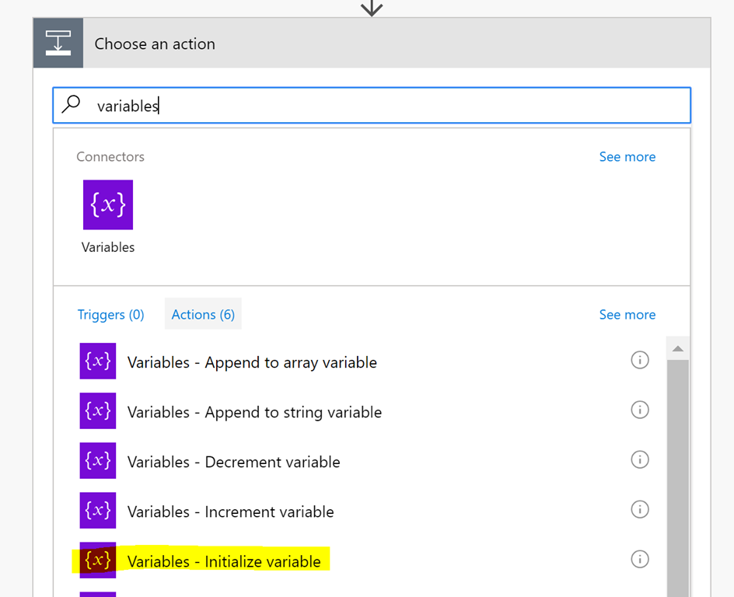This screenshot has height=597, width=734.
Task: Show info for Append to array variable
Action: click(639, 360)
